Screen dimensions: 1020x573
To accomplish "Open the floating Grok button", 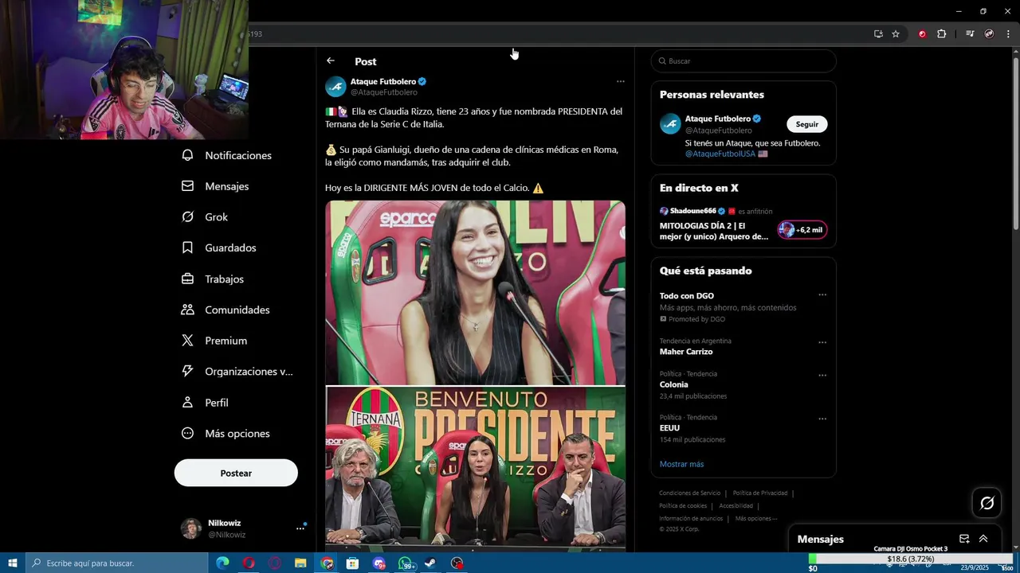I will [987, 503].
